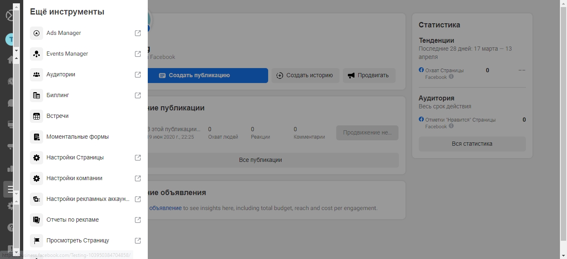Viewport: 567px width, 259px height.
Task: Click the Создать историю button
Action: tap(305, 76)
